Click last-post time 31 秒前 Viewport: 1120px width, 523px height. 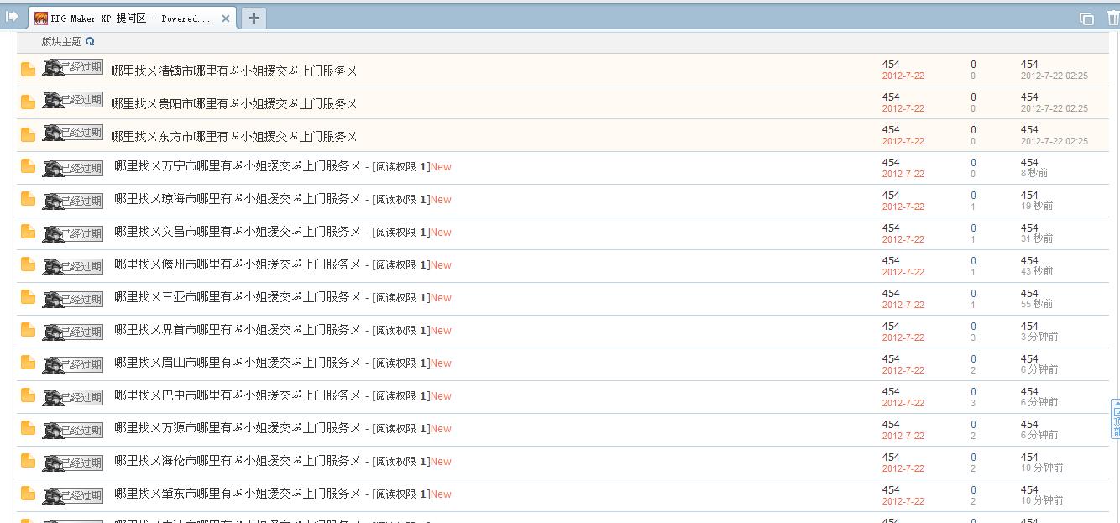point(1037,238)
